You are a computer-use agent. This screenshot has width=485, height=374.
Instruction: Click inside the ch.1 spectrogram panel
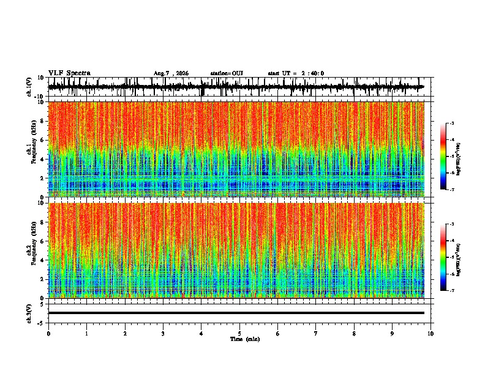coord(236,149)
